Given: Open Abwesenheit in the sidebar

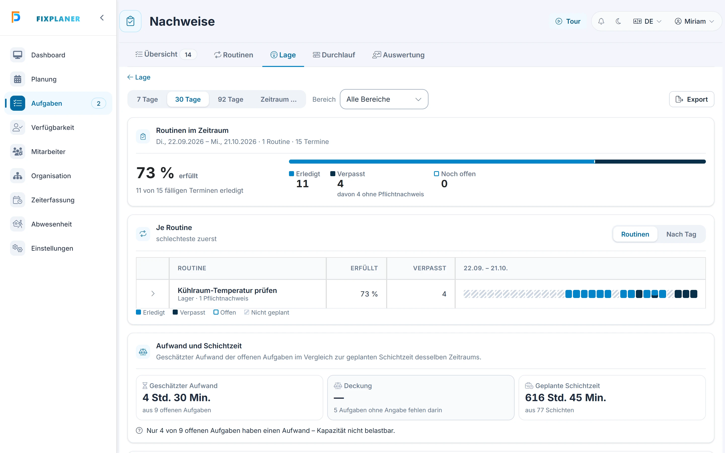Looking at the screenshot, I should pyautogui.click(x=58, y=224).
